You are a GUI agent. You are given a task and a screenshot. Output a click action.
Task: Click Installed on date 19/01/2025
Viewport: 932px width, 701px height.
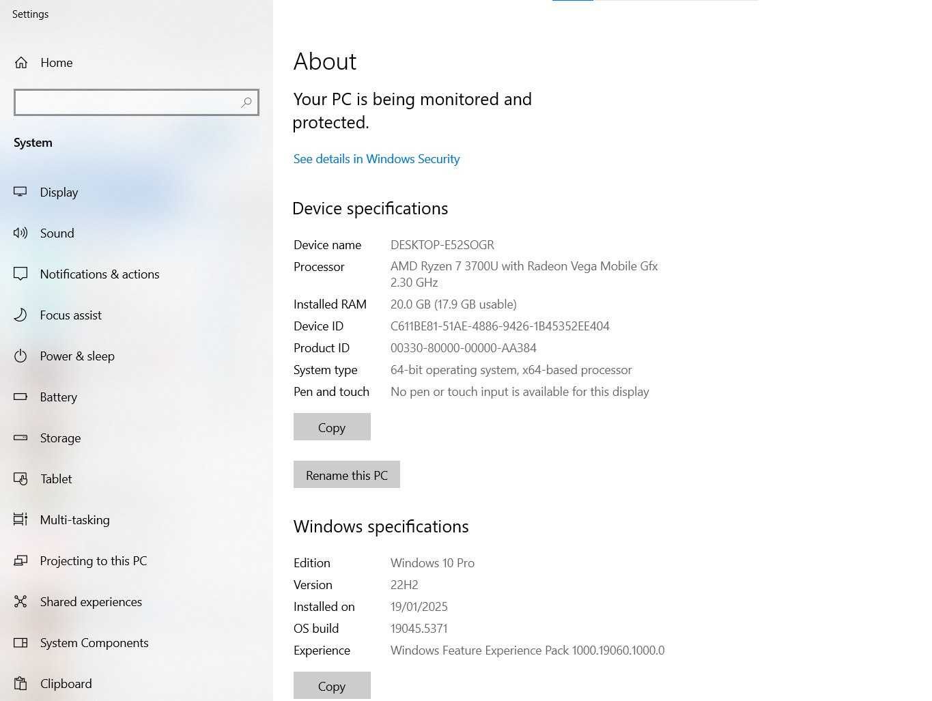click(419, 607)
